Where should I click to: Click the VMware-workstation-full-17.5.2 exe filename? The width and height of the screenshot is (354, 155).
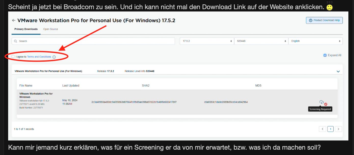(34, 102)
